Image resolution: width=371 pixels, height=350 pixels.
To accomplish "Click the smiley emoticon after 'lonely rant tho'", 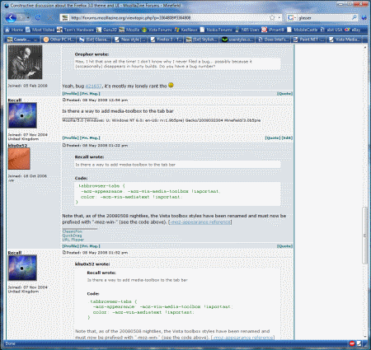I will click(171, 85).
